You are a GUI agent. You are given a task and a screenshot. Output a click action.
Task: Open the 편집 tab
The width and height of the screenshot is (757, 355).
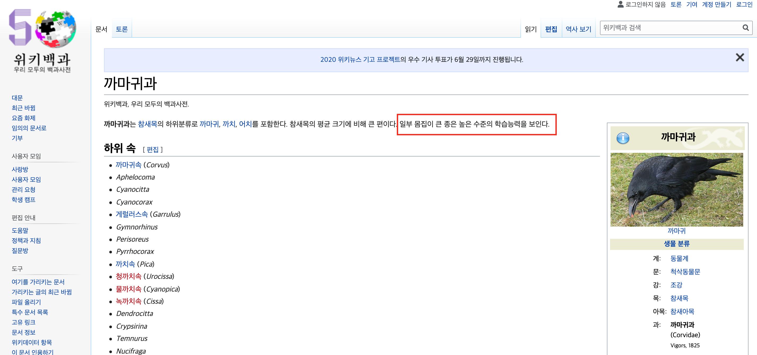pyautogui.click(x=551, y=29)
